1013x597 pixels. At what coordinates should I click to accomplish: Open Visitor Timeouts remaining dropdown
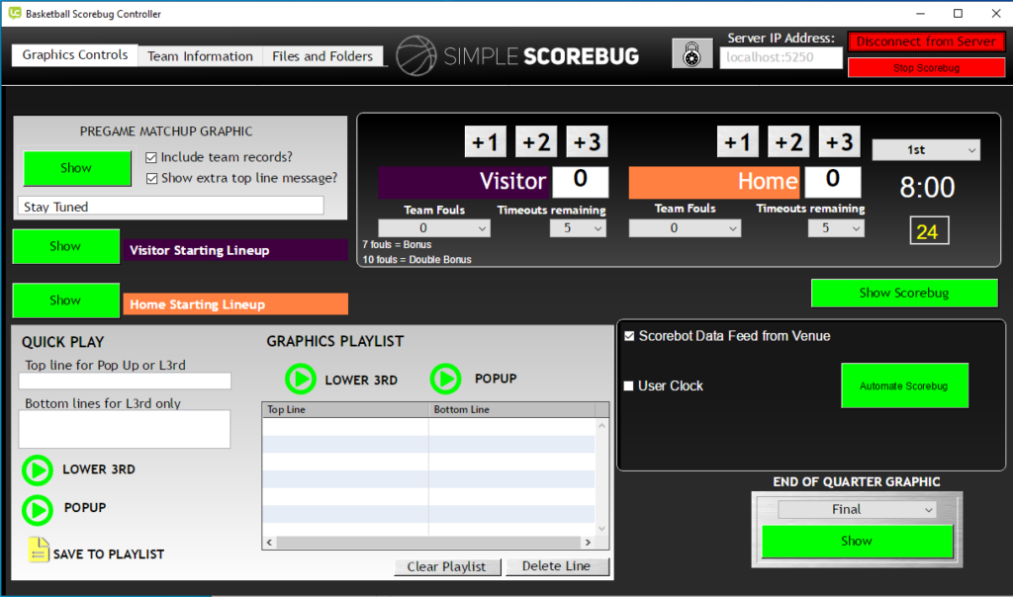point(578,227)
